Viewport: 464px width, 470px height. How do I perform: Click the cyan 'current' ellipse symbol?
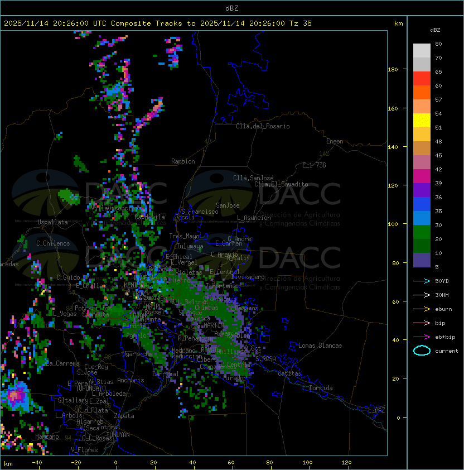[422, 351]
